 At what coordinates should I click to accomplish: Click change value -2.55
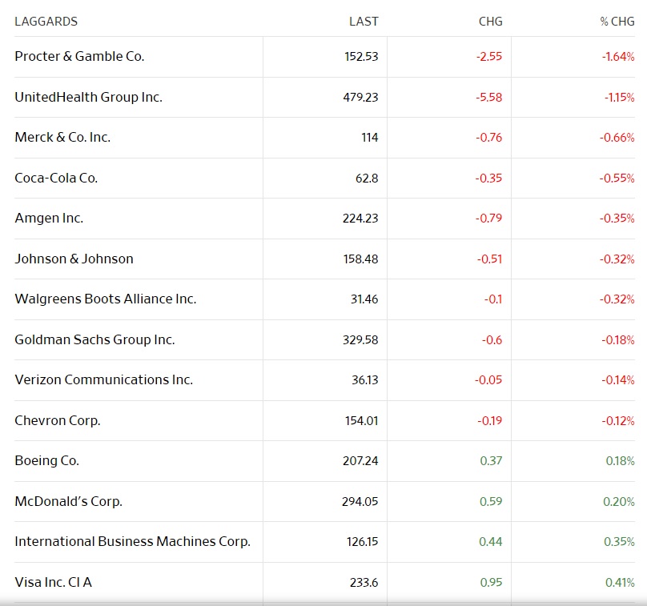tap(489, 57)
